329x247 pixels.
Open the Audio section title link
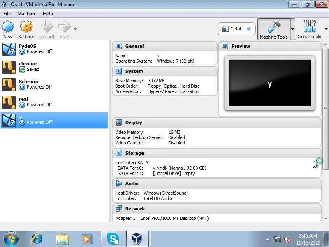pos(132,184)
